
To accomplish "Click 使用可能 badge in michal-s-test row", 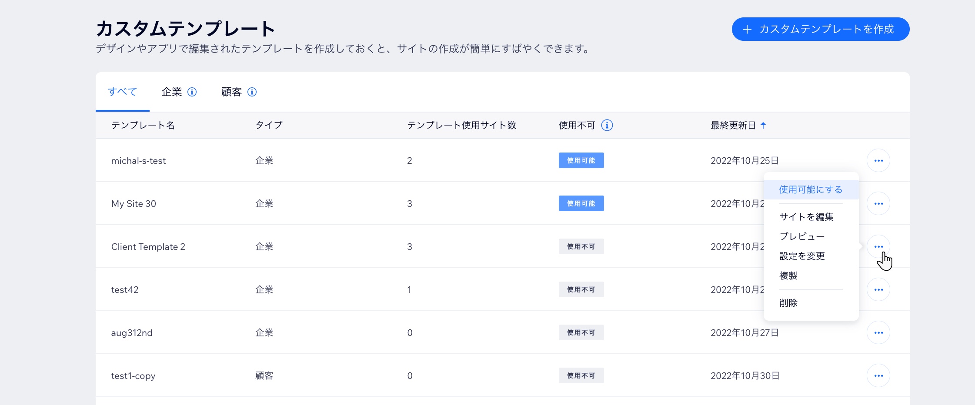I will pyautogui.click(x=581, y=161).
